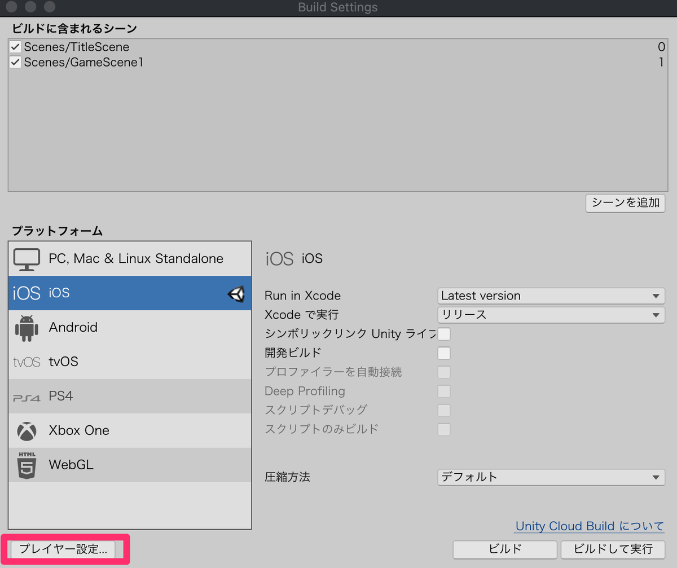Open Xcode で実行 リリース dropdown
This screenshot has width=677, height=568.
point(551,315)
